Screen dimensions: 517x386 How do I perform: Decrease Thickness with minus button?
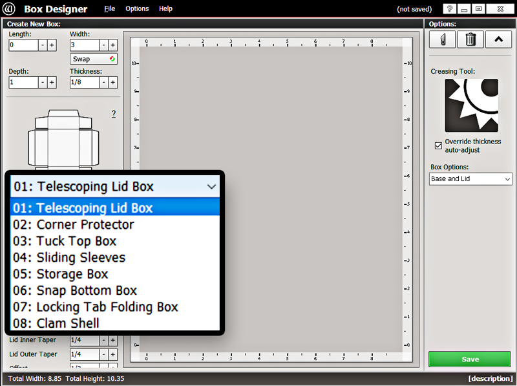[x=103, y=83]
